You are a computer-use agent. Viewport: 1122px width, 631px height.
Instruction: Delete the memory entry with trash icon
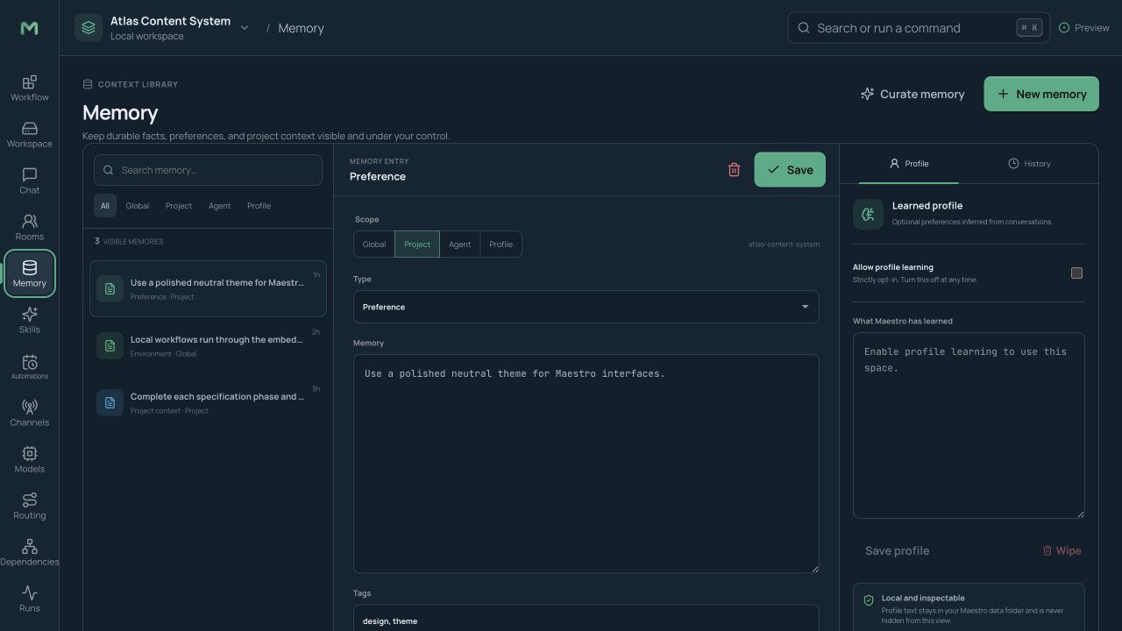[x=734, y=170]
